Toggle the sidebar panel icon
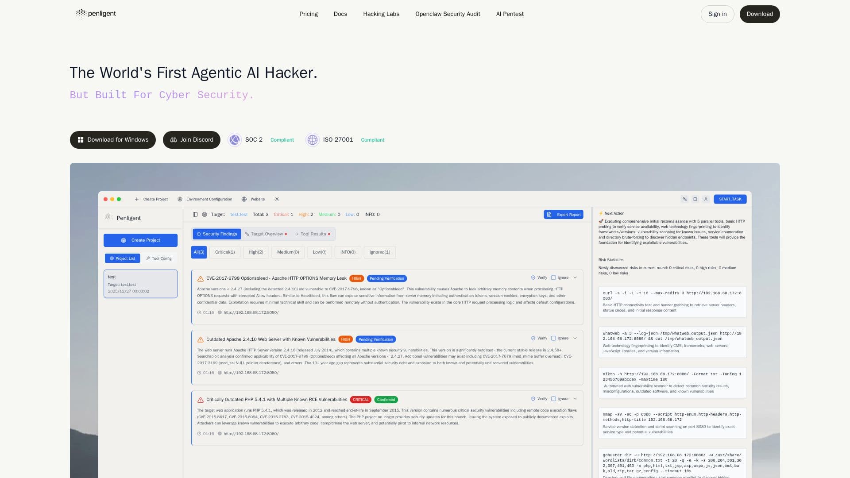 (195, 215)
